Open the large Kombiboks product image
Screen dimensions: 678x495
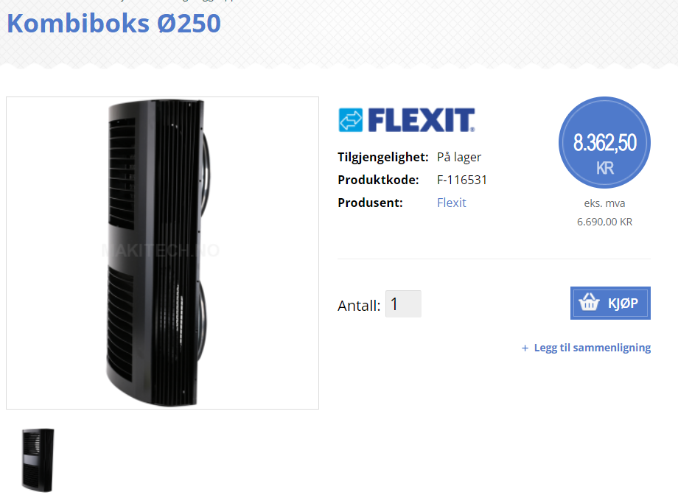[x=162, y=253]
